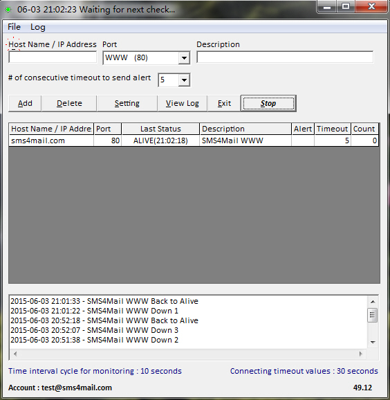
Task: Focus the Host Name / IP Address field
Action: coord(53,57)
